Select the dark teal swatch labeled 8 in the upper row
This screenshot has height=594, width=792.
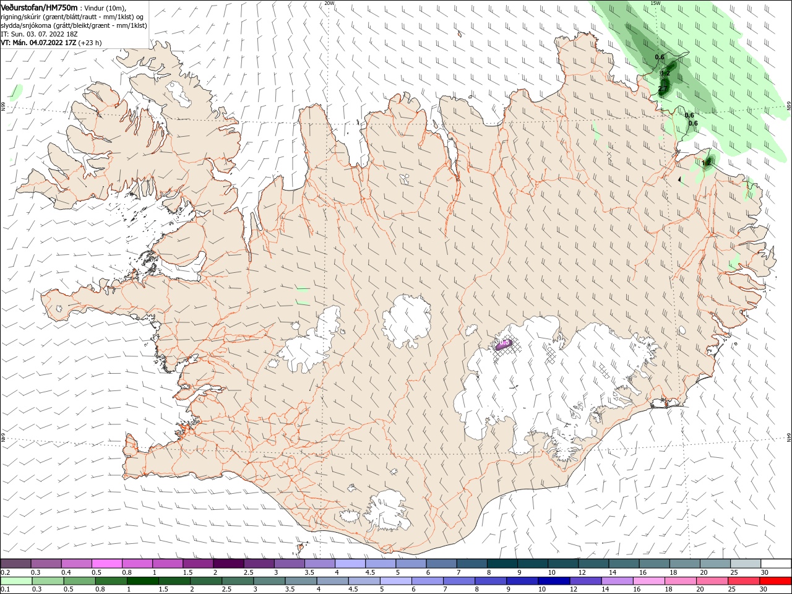point(502,564)
